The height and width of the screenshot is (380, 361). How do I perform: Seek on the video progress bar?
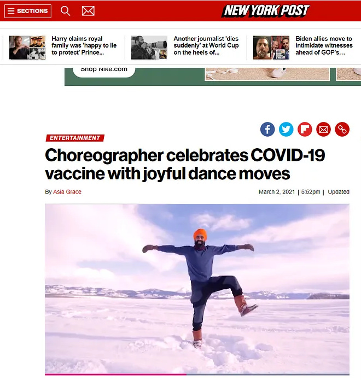pos(197,375)
